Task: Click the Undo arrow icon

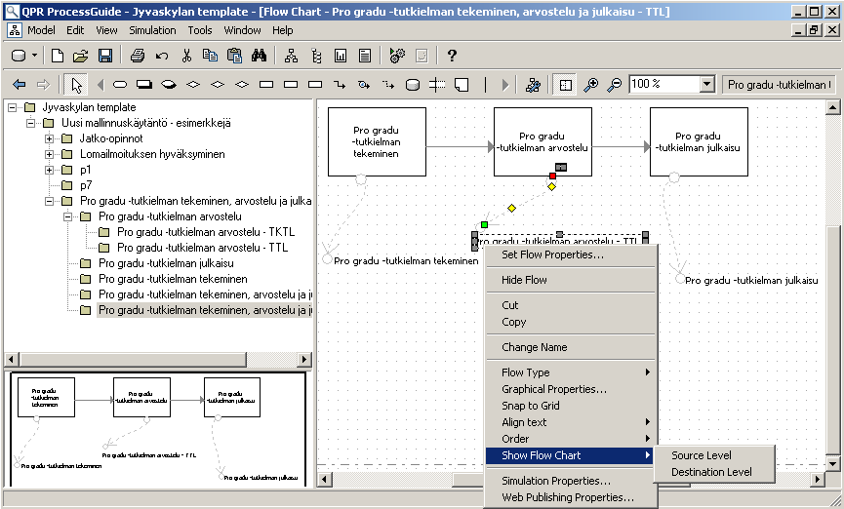Action: (x=162, y=56)
